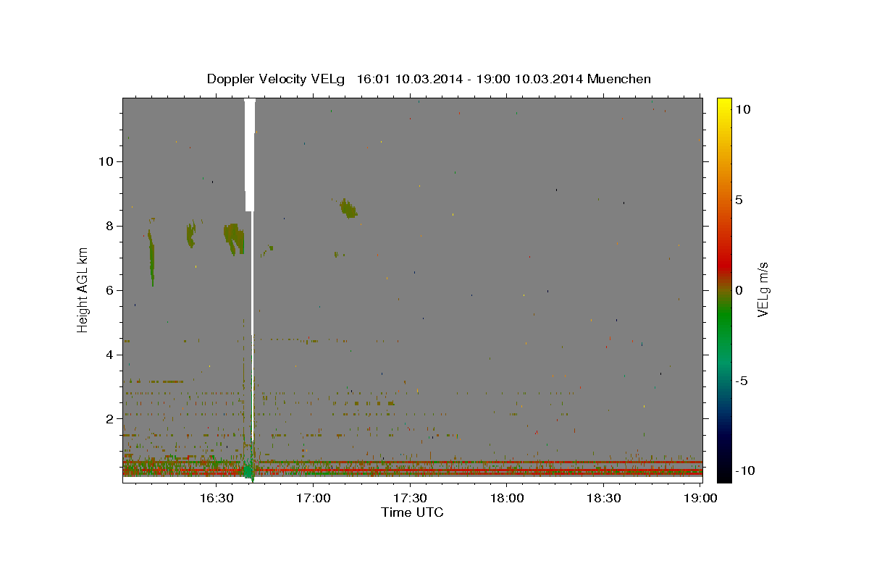The height and width of the screenshot is (579, 869).
Task: Click the plot title "Doppler Velocity VELg"
Action: [277, 79]
